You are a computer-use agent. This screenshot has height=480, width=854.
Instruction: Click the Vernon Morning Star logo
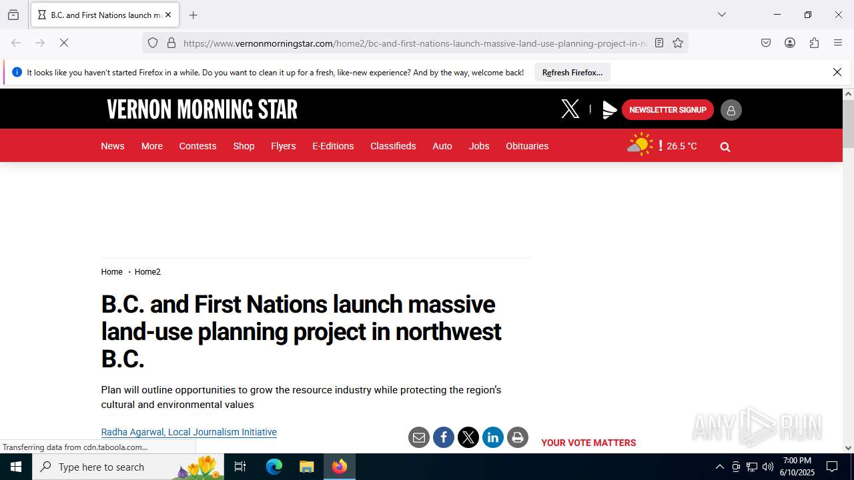pos(202,109)
